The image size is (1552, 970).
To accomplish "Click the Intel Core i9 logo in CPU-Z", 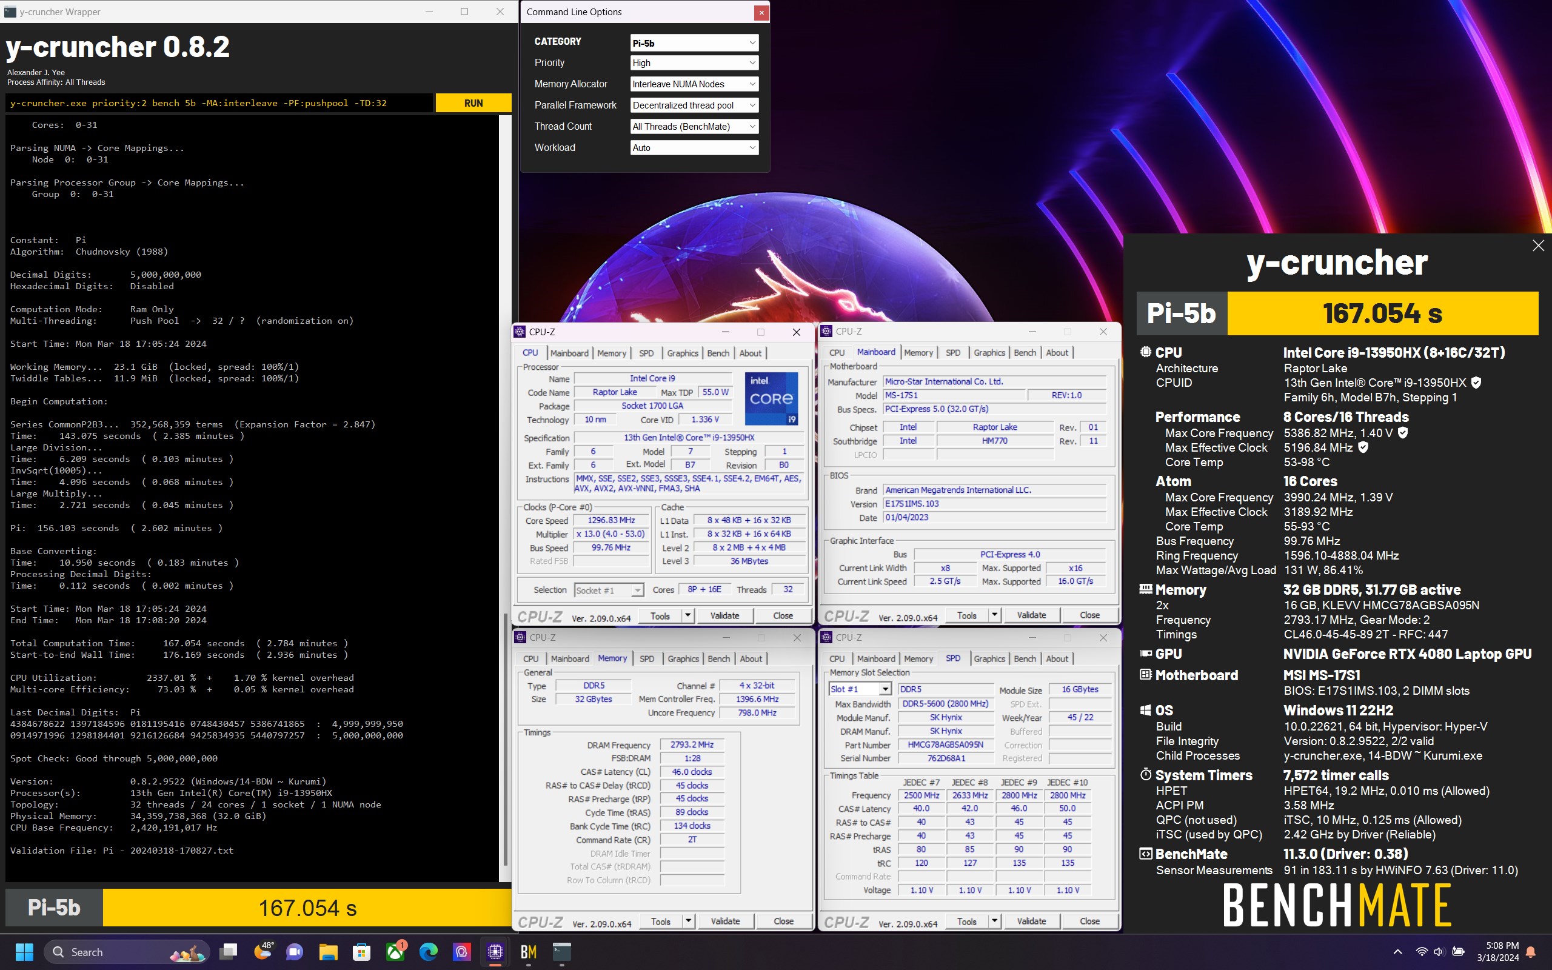I will 771,398.
